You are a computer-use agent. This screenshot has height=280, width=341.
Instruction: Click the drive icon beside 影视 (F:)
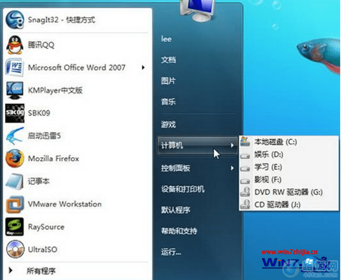coord(245,181)
